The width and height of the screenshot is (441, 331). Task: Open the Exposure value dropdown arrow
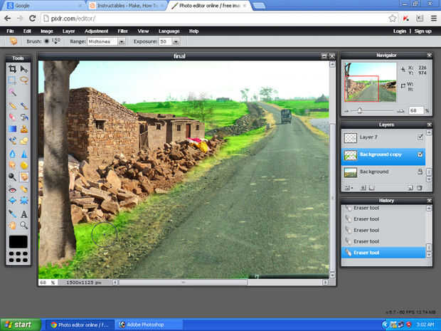pyautogui.click(x=176, y=42)
